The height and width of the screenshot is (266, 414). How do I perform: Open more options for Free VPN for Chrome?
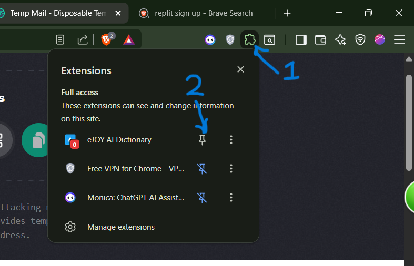[x=231, y=169]
